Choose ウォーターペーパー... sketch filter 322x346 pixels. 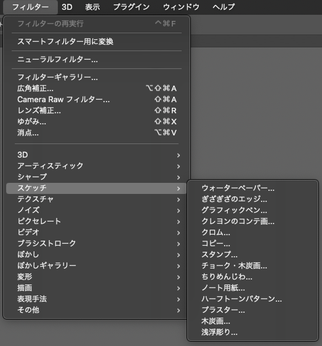[x=252, y=188]
